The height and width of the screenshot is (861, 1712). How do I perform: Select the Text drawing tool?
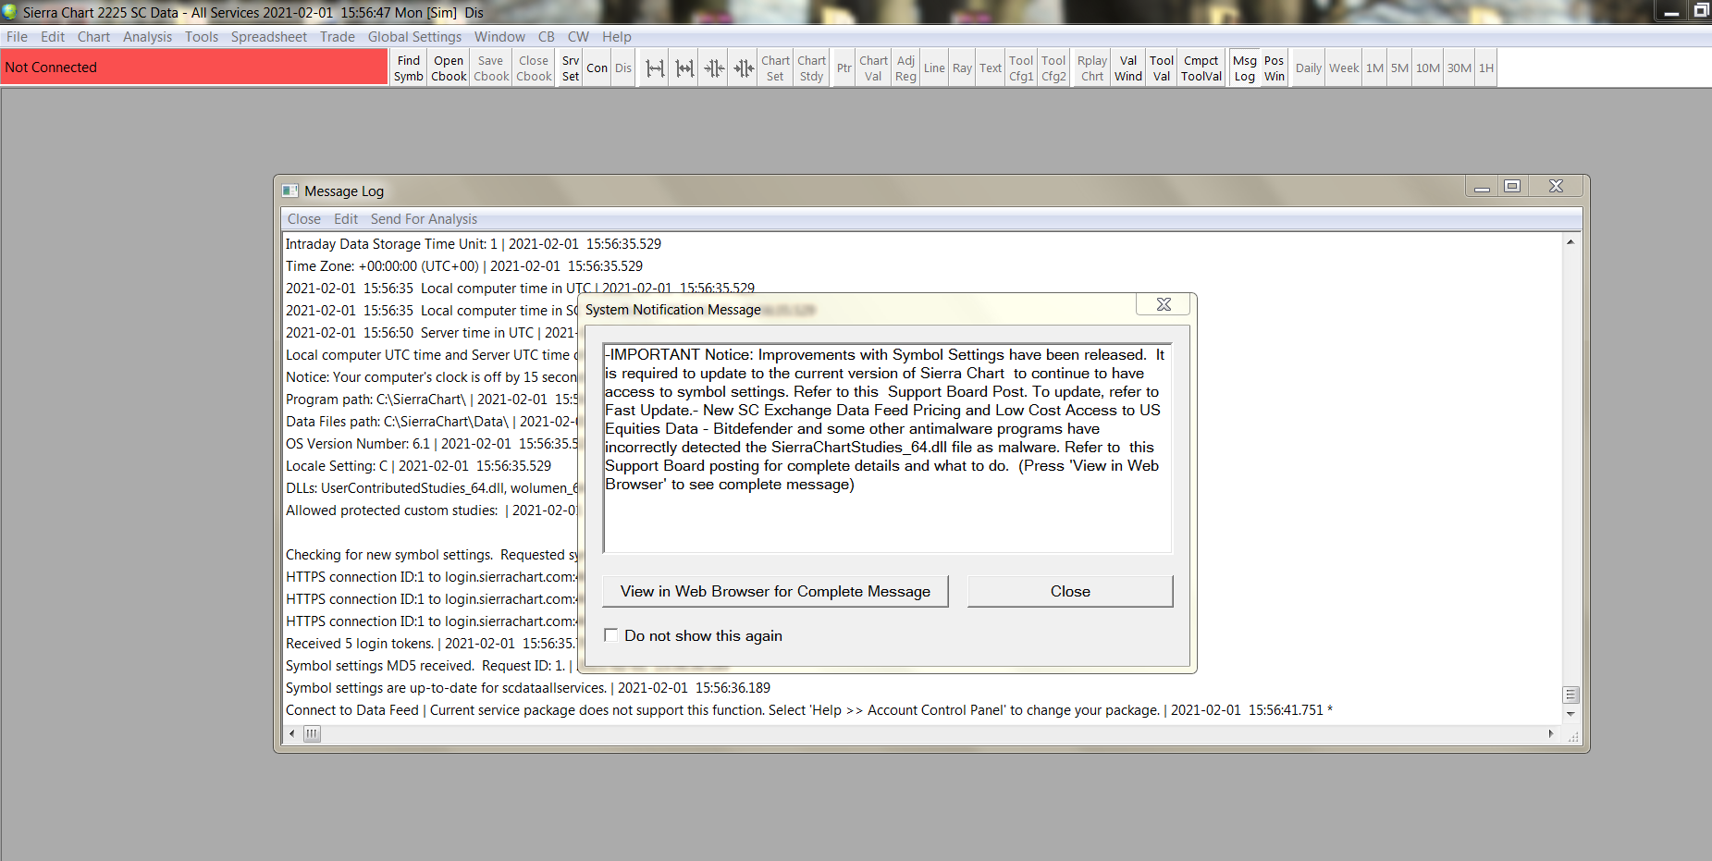coord(991,68)
